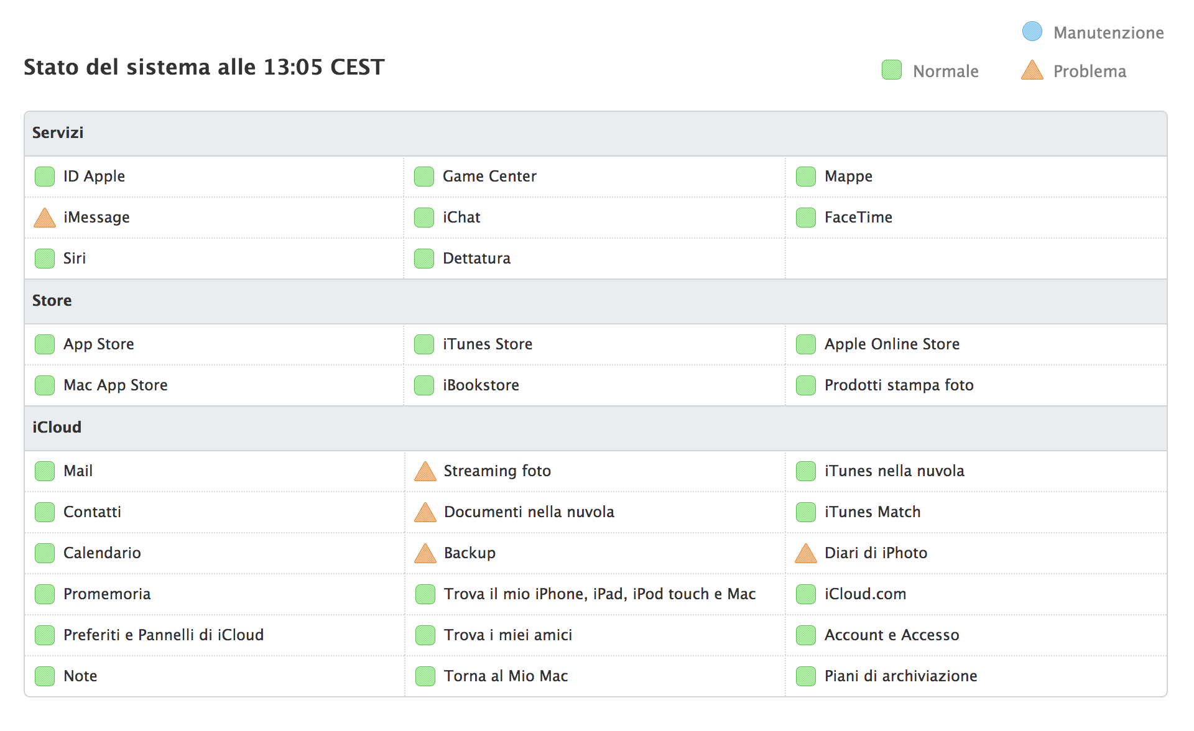This screenshot has width=1194, height=731.
Task: Click the Promemoria label
Action: coord(107,594)
